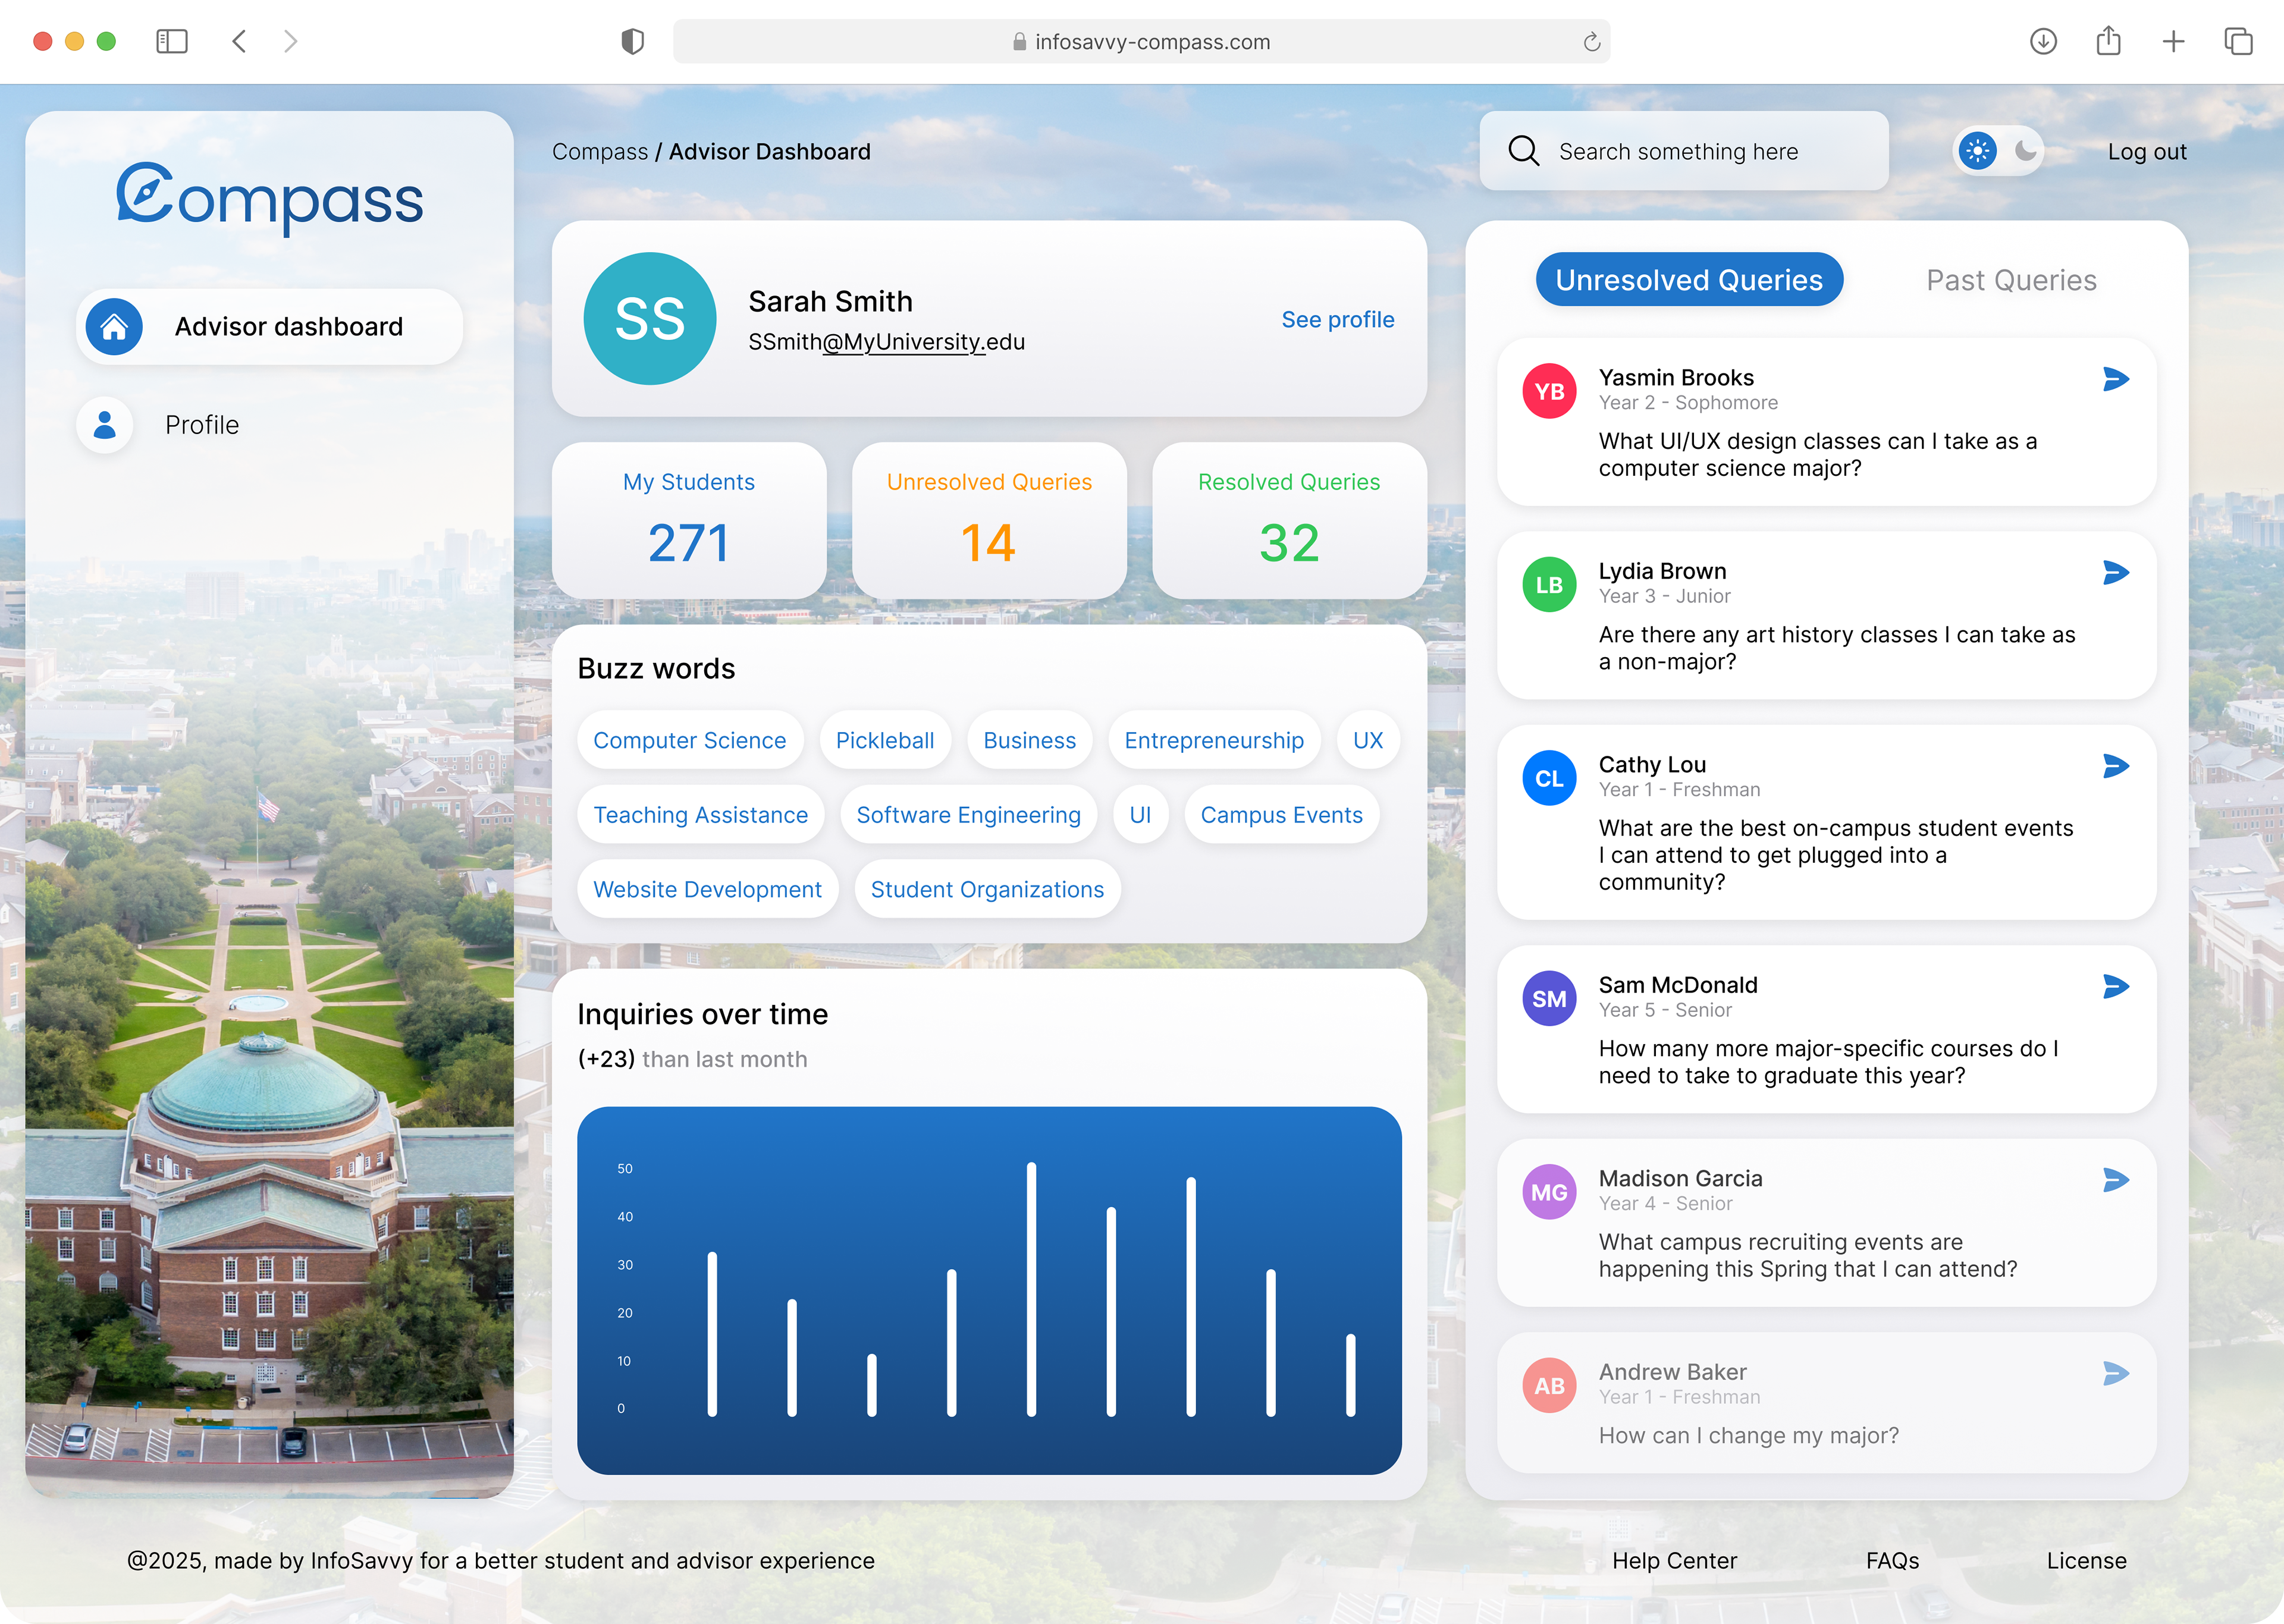The width and height of the screenshot is (2284, 1624).
Task: Click the SSmith@MyUniversity.edu email address
Action: 886,342
